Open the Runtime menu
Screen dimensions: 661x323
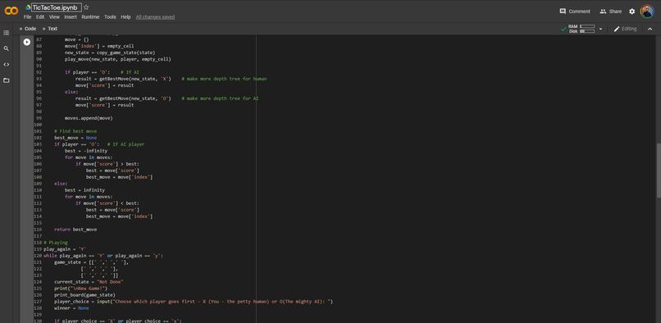coord(90,17)
